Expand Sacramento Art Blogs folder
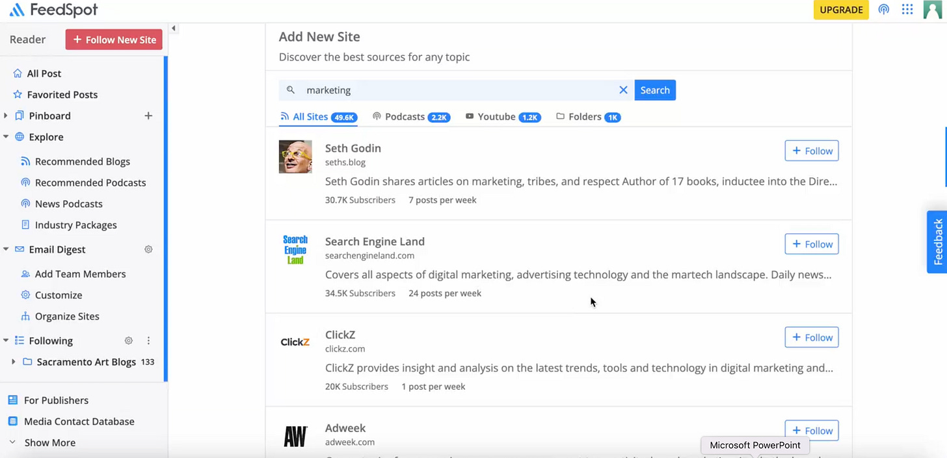 [x=13, y=362]
